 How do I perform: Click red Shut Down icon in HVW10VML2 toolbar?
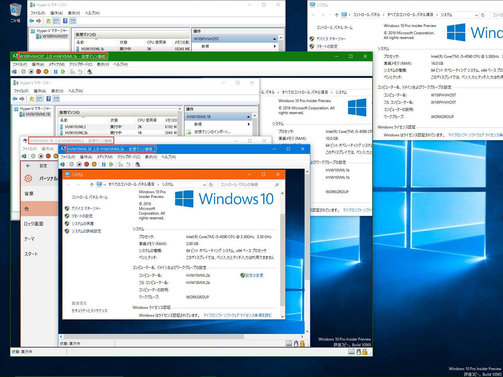pyautogui.click(x=48, y=156)
